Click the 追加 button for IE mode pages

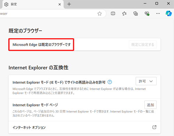(x=150, y=105)
